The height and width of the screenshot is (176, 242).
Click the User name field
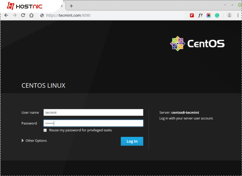tap(93, 113)
